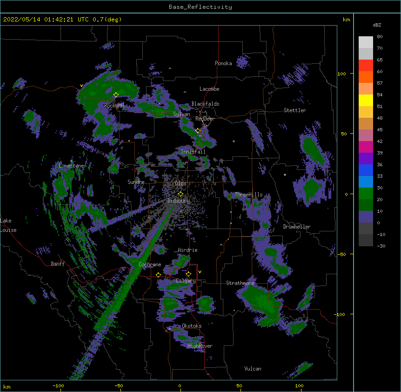401x392 pixels.
Task: Click the Calgary city label
Action: [x=186, y=281]
